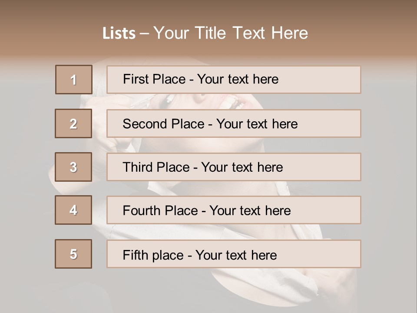Click 'Your text here' in Fourth Place row
417x313 pixels.
250,211
